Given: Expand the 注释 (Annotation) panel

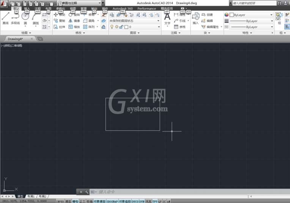Looking at the screenshot, I should pos(175,33).
